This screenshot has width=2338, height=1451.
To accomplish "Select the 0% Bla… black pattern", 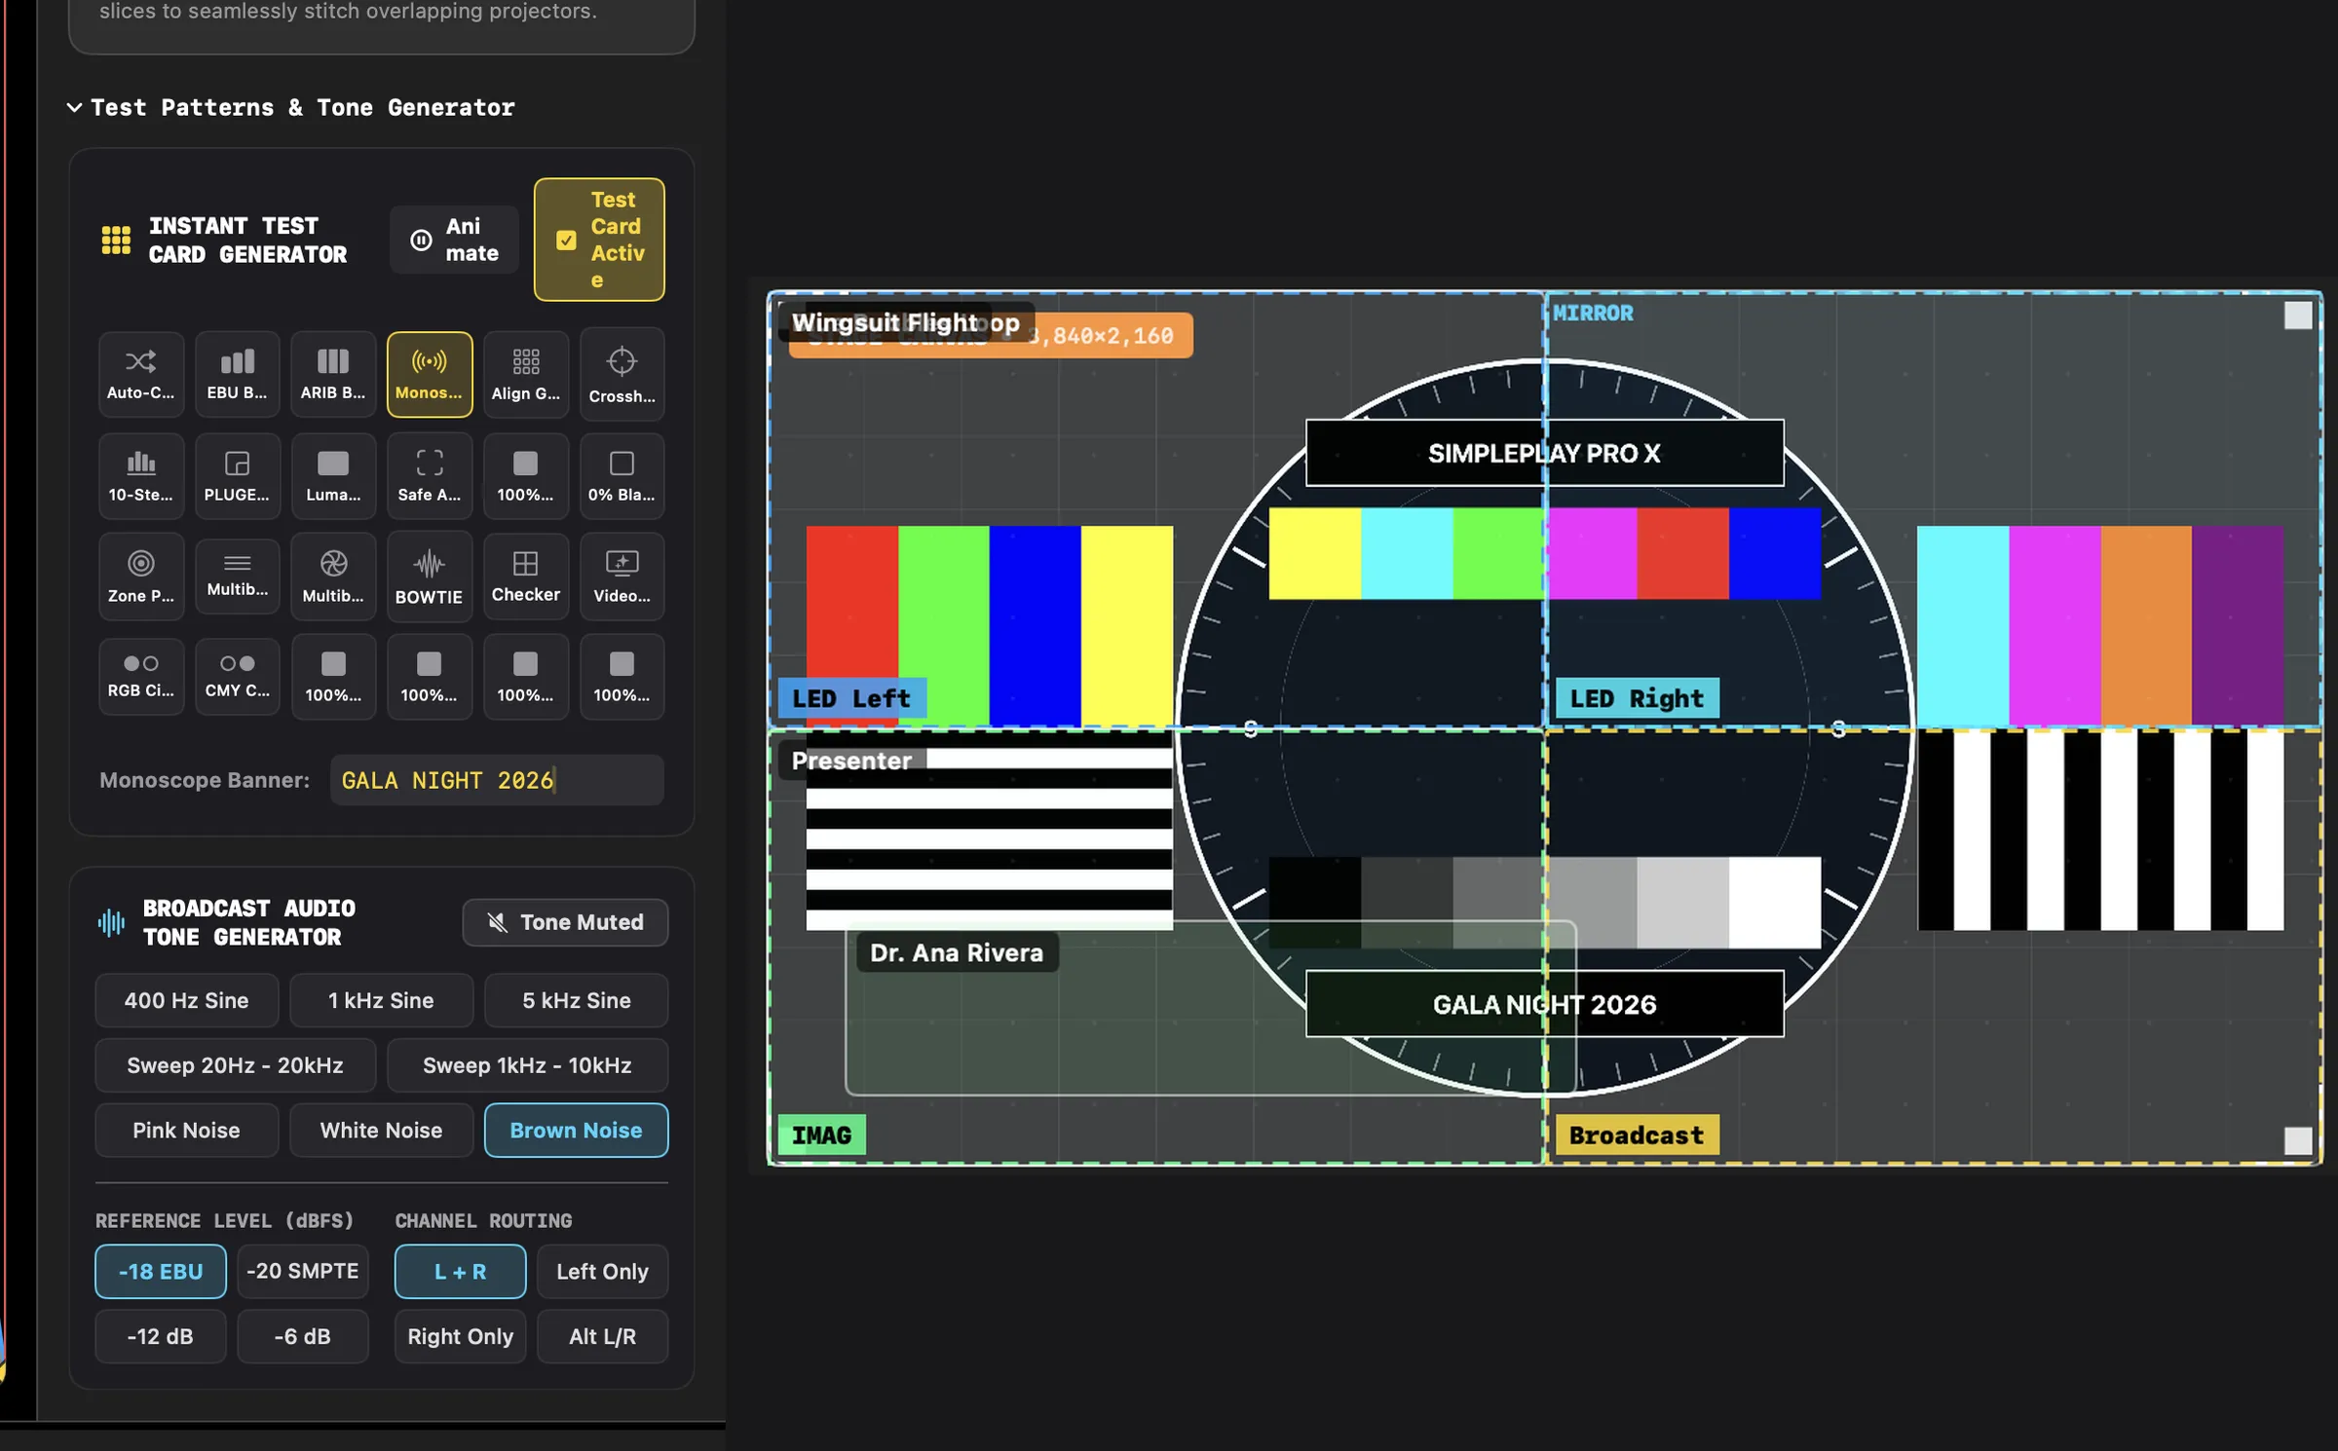I will [x=622, y=476].
